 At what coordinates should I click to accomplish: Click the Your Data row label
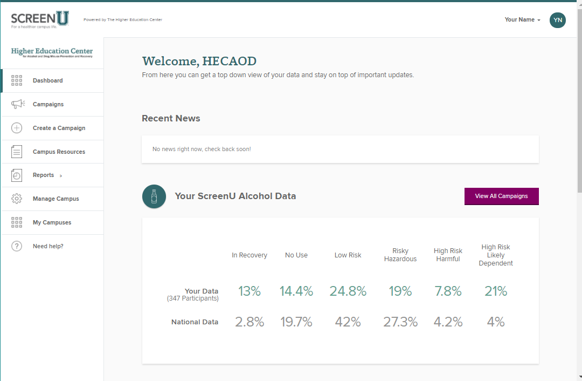[202, 291]
